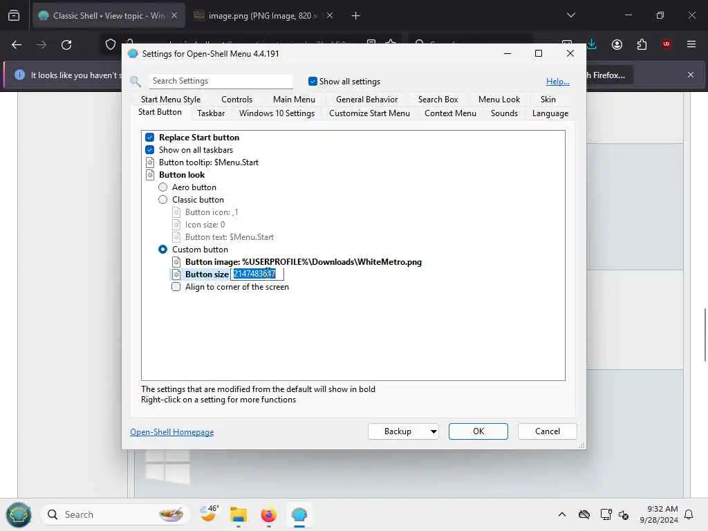Open Firefox View icon at top left
Screen dimensions: 708x531
click(14, 16)
